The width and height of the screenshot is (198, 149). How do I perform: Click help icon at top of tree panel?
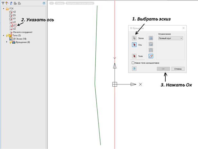(x=44, y=3)
